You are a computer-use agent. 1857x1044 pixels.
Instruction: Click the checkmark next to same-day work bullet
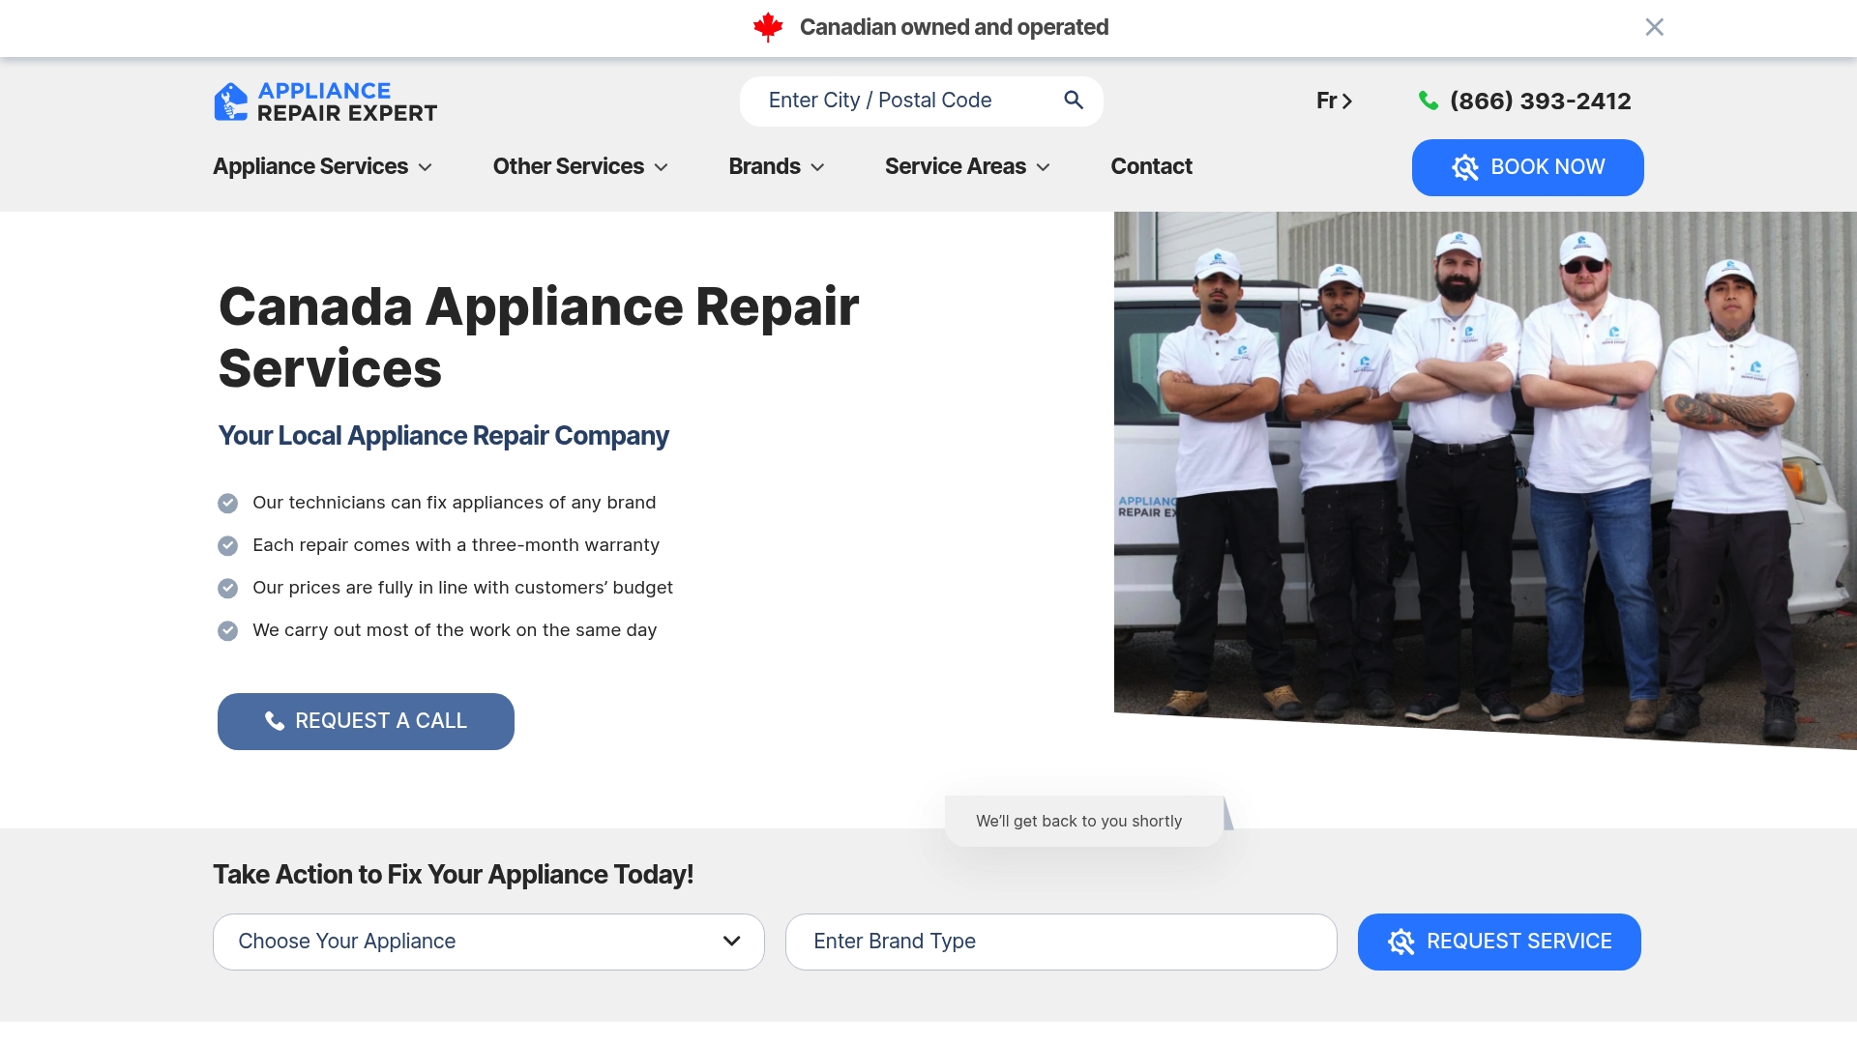pyautogui.click(x=228, y=630)
